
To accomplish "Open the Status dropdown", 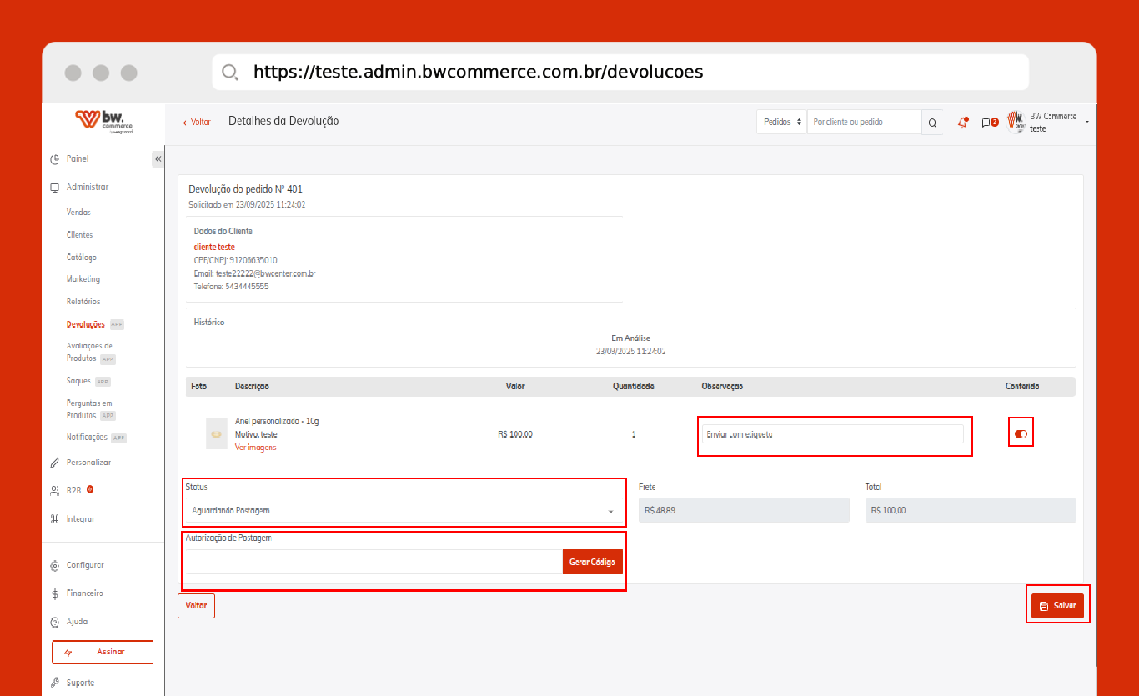I will (404, 510).
